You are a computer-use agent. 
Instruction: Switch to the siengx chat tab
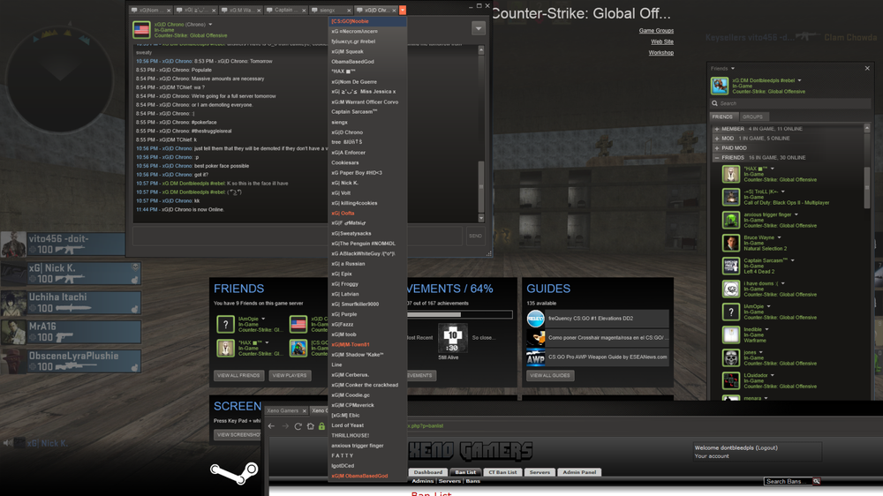point(330,10)
